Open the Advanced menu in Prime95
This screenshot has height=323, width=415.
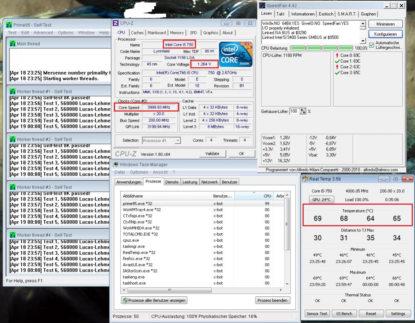(43, 32)
